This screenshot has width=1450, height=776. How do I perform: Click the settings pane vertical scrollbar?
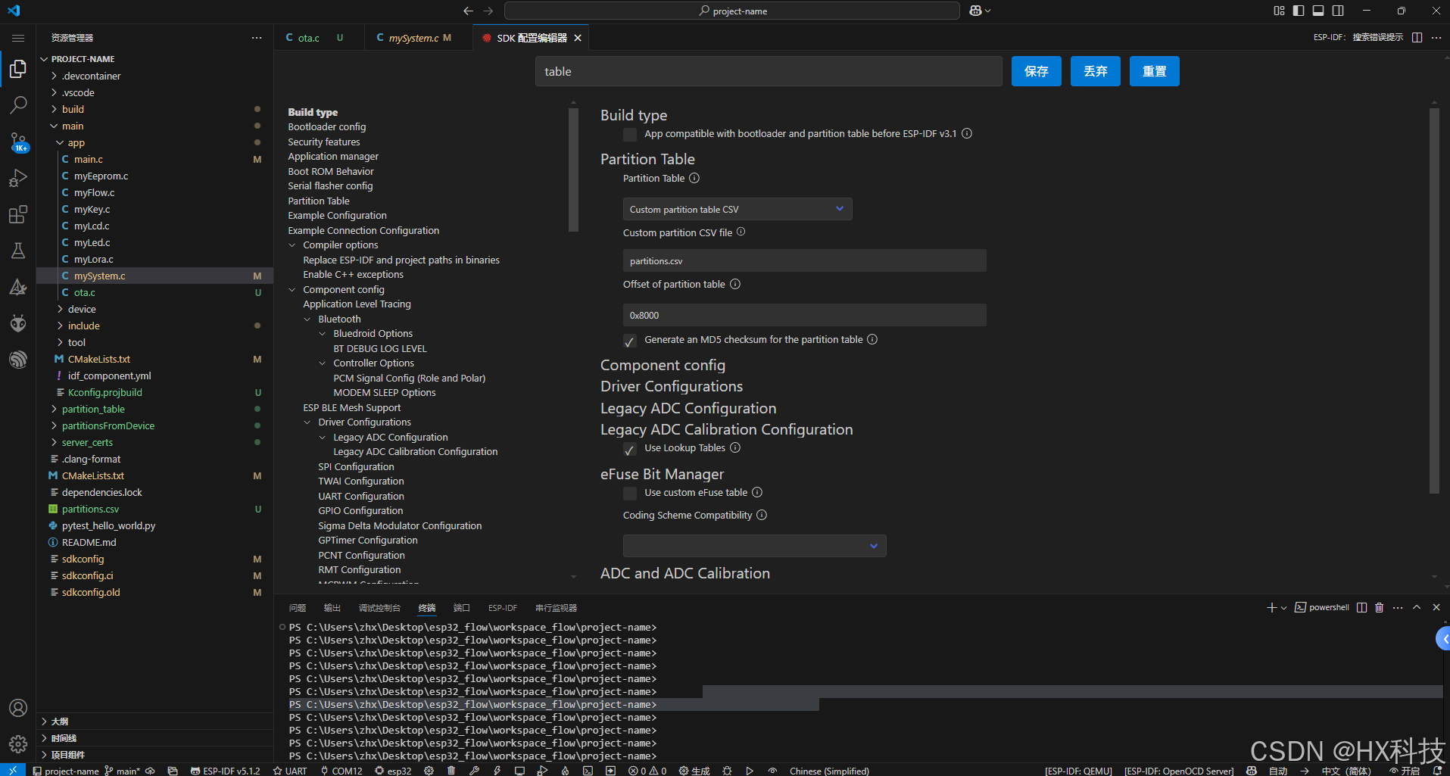pos(1434,301)
